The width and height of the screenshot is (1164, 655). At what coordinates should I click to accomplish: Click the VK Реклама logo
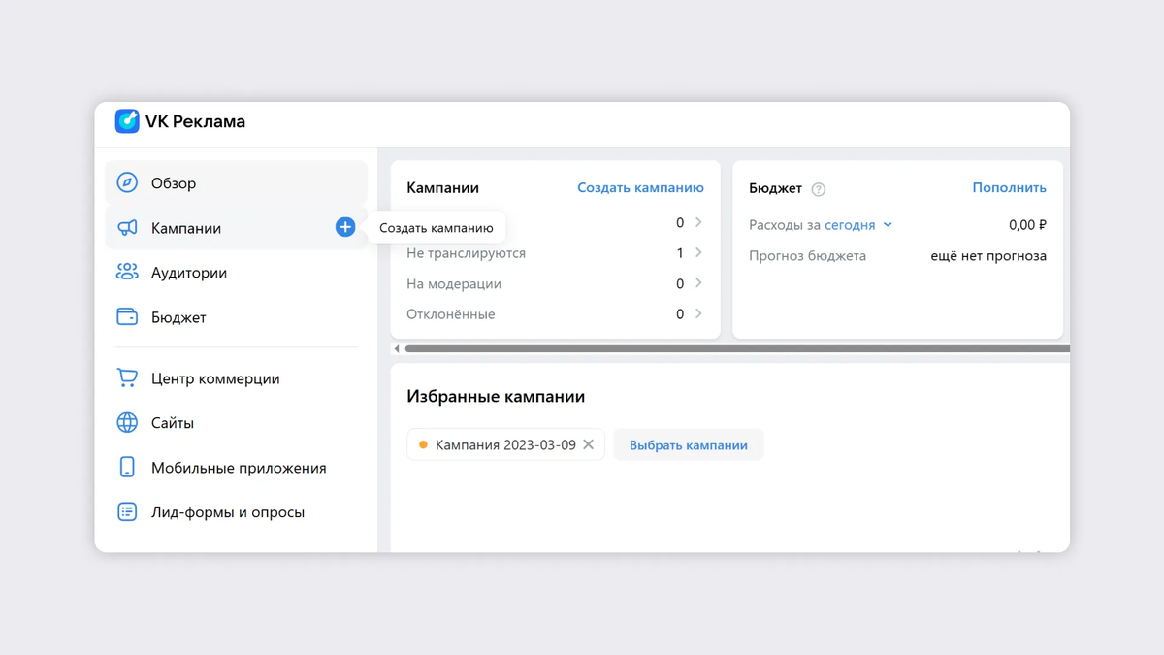pyautogui.click(x=180, y=121)
